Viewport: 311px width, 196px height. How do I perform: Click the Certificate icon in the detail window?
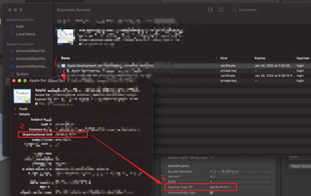22,96
